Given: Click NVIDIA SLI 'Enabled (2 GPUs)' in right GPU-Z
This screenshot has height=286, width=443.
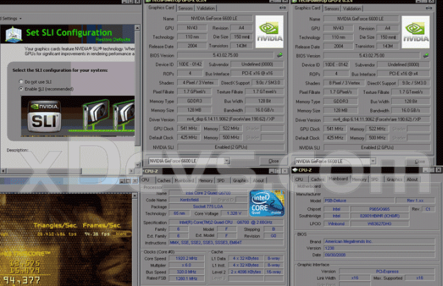Looking at the screenshot, I should pos(377,148).
